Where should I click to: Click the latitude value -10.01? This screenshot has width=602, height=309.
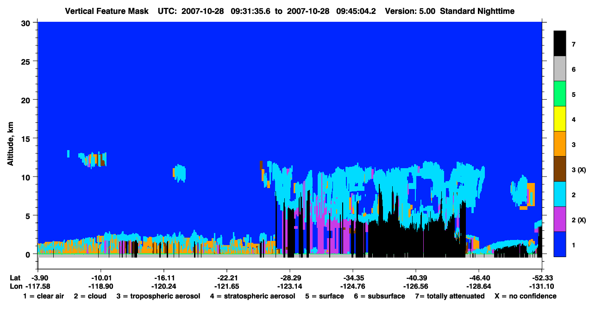100,277
